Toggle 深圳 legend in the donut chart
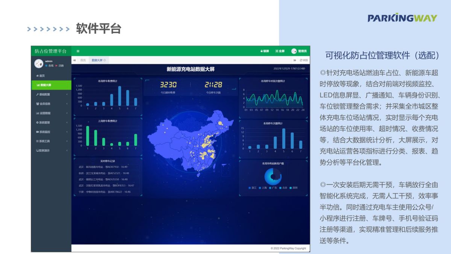This screenshot has height=254, width=451. coord(294,187)
